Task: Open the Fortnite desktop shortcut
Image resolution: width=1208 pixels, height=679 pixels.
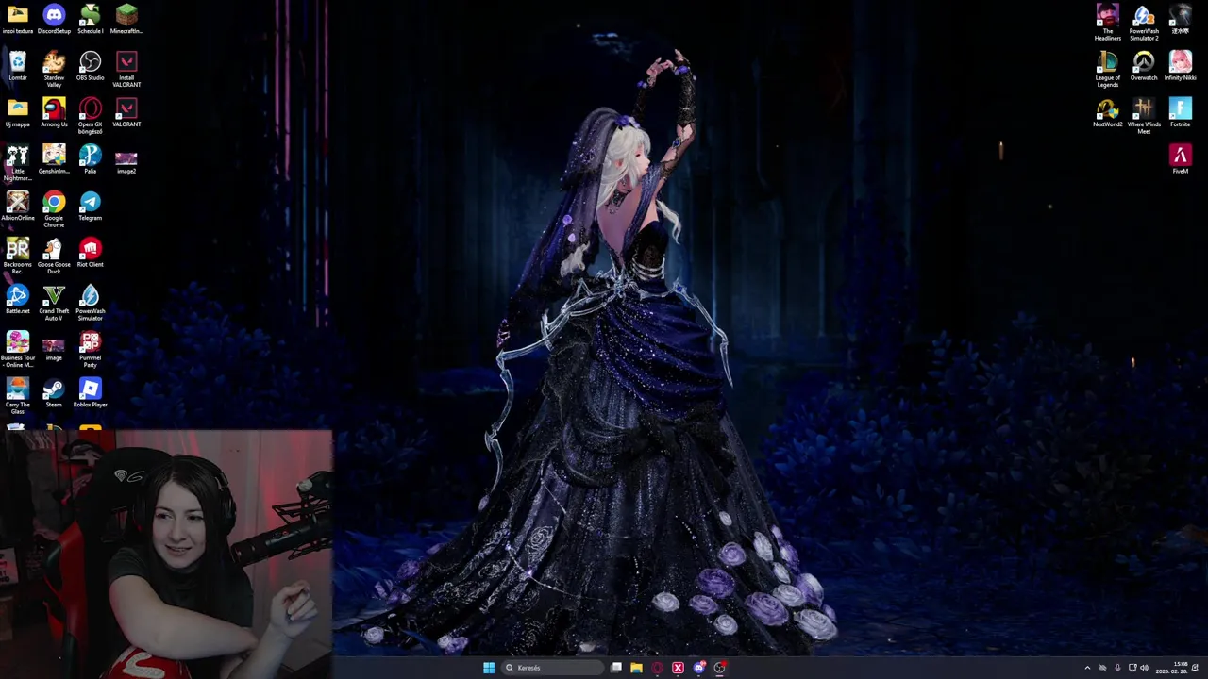Action: pyautogui.click(x=1180, y=112)
